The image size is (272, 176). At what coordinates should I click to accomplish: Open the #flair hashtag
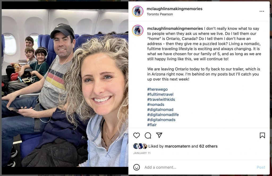[152, 125]
